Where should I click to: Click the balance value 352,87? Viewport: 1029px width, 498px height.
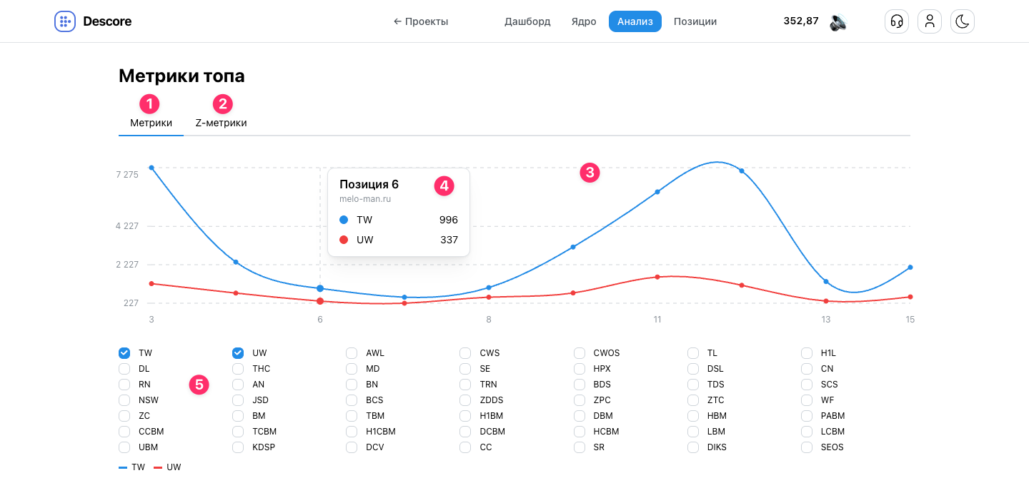[x=801, y=21]
